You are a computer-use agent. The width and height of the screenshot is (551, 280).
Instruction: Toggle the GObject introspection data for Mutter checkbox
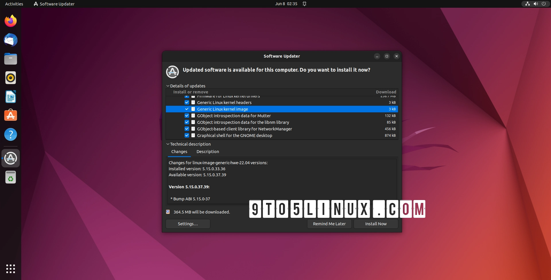pyautogui.click(x=187, y=115)
